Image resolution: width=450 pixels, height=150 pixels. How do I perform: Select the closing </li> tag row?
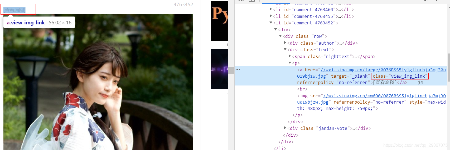tap(280, 148)
